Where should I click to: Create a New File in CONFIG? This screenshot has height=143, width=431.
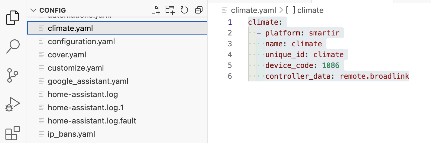[156, 10]
